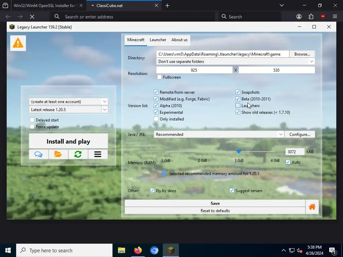The width and height of the screenshot is (343, 257).
Task: Click Configure... Java button
Action: pyautogui.click(x=300, y=135)
